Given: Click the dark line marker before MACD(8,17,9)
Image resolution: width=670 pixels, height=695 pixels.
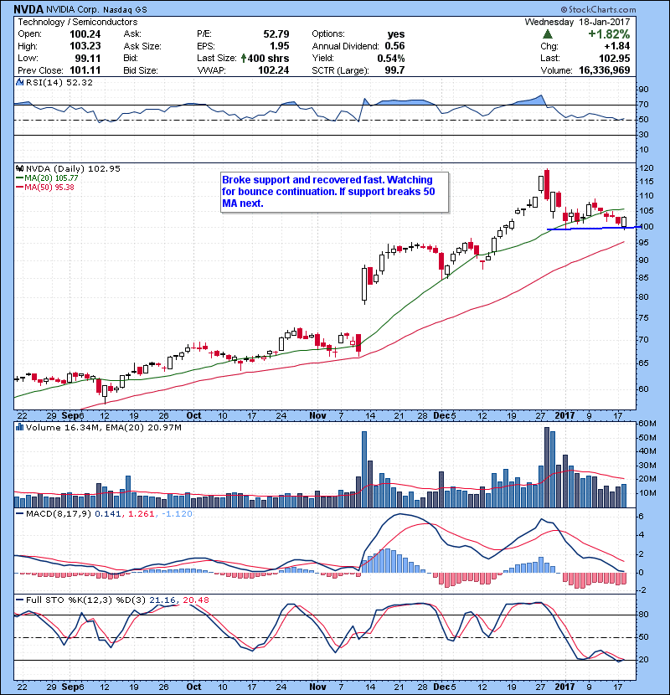Looking at the screenshot, I should (19, 514).
